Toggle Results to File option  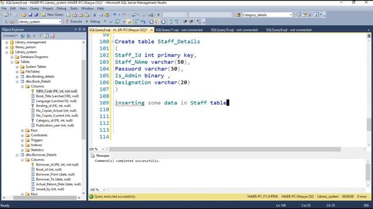[x=163, y=21]
